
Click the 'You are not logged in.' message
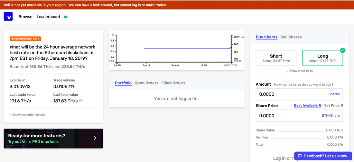176,98
